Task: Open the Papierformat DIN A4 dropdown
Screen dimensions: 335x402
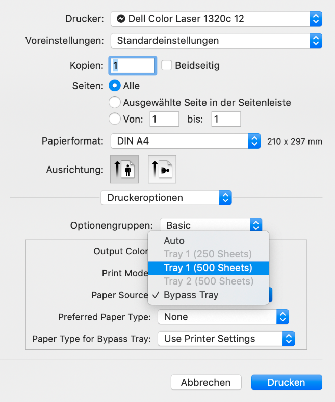Action: (186, 141)
